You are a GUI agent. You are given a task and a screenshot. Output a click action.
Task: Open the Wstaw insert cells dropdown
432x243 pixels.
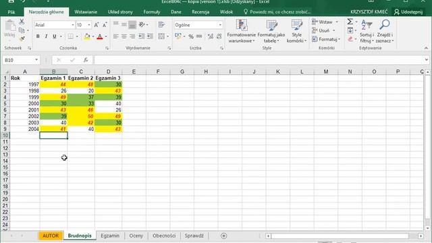pyautogui.click(x=337, y=22)
